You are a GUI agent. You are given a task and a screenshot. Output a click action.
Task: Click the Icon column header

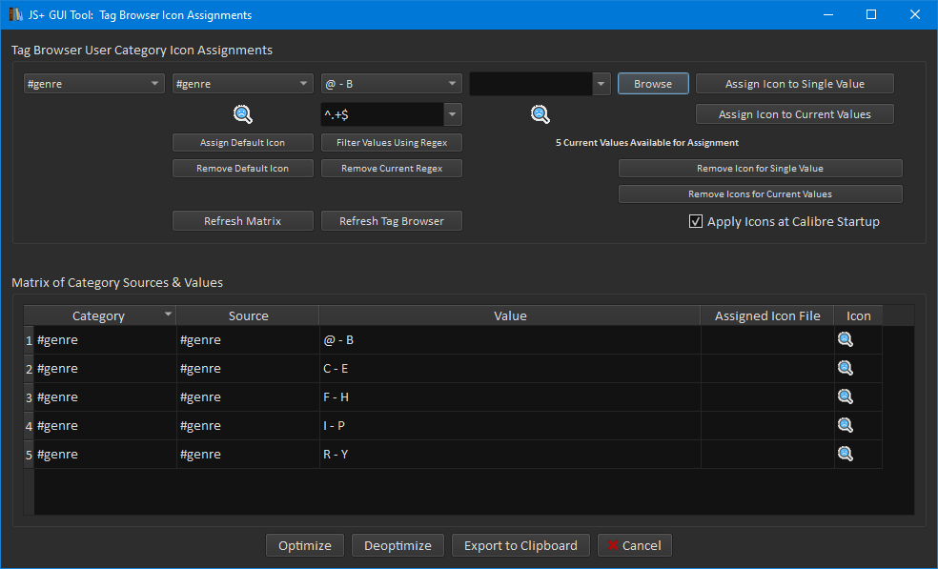(x=859, y=315)
